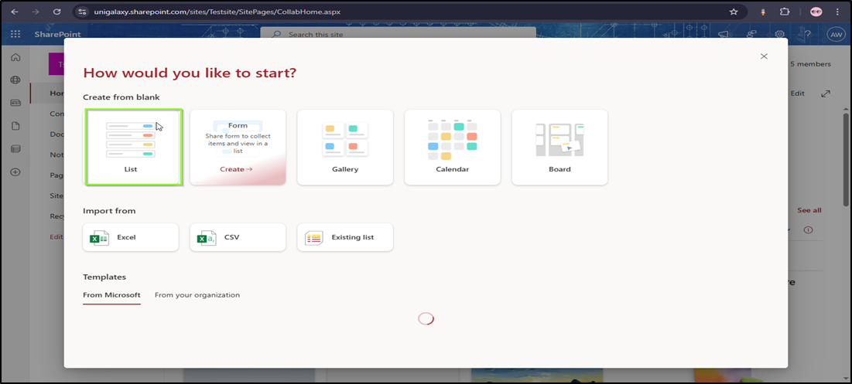Import from CSV file
The image size is (852, 384).
pyautogui.click(x=238, y=237)
